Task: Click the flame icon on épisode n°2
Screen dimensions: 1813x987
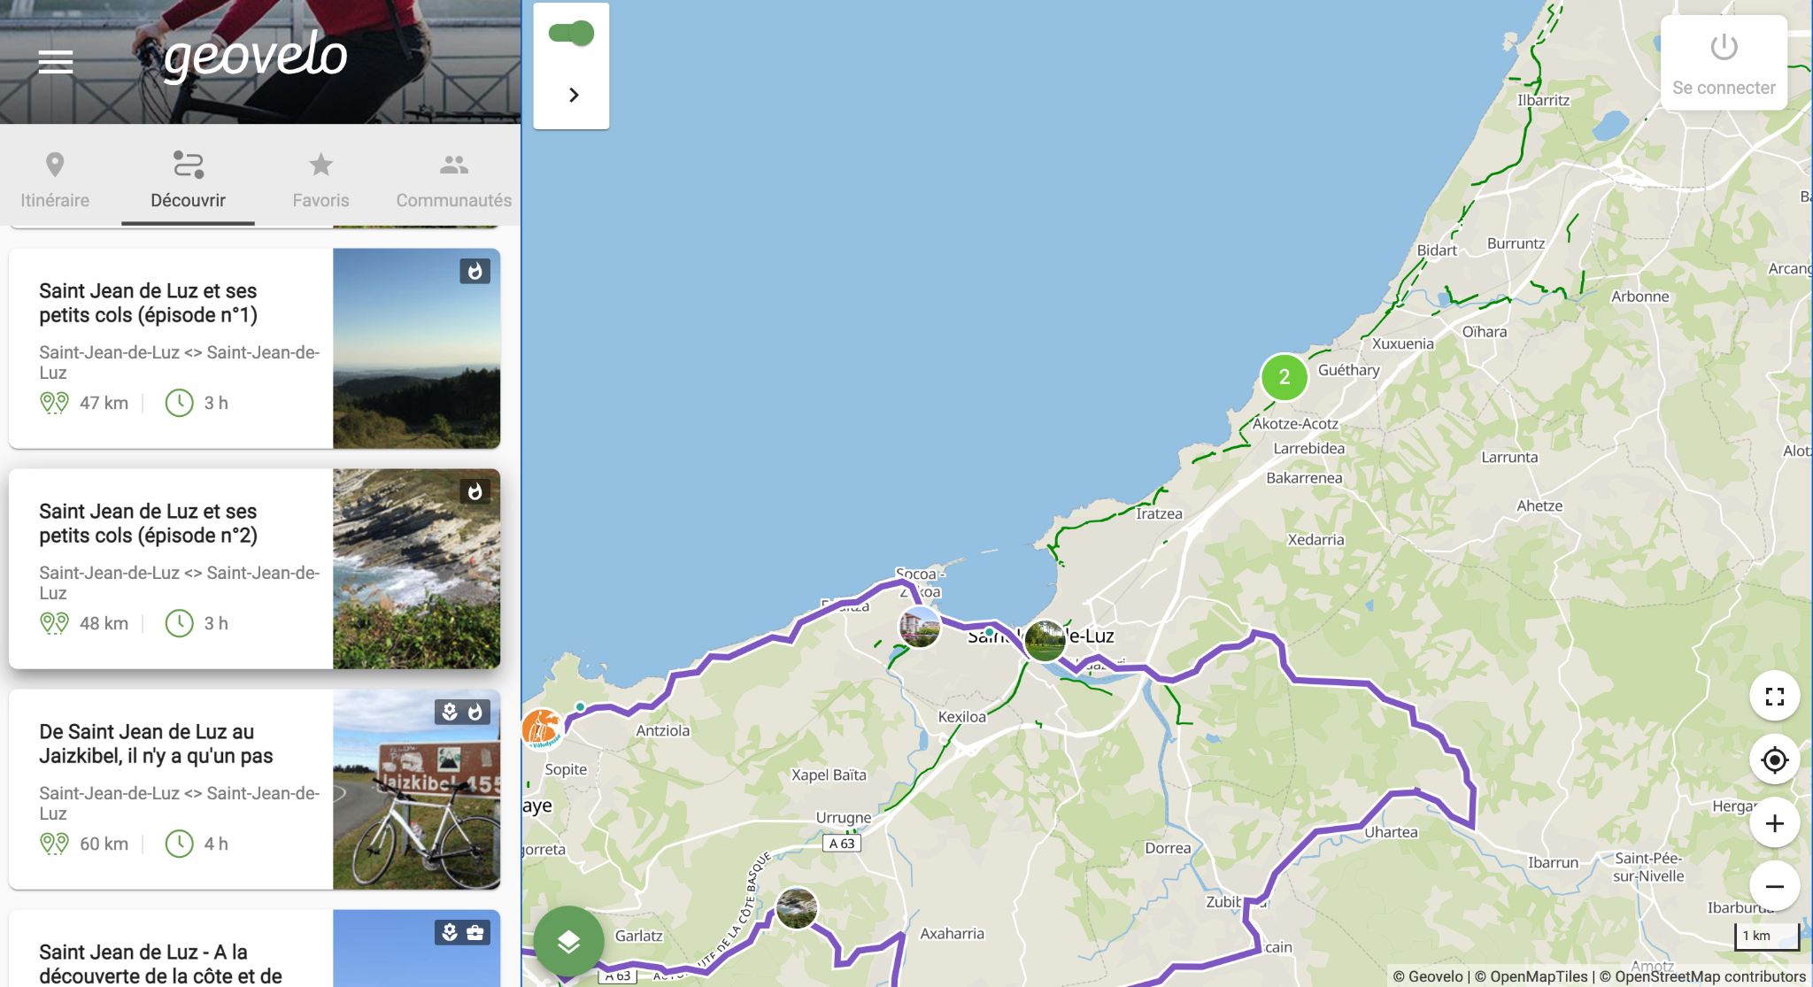Action: (x=474, y=491)
